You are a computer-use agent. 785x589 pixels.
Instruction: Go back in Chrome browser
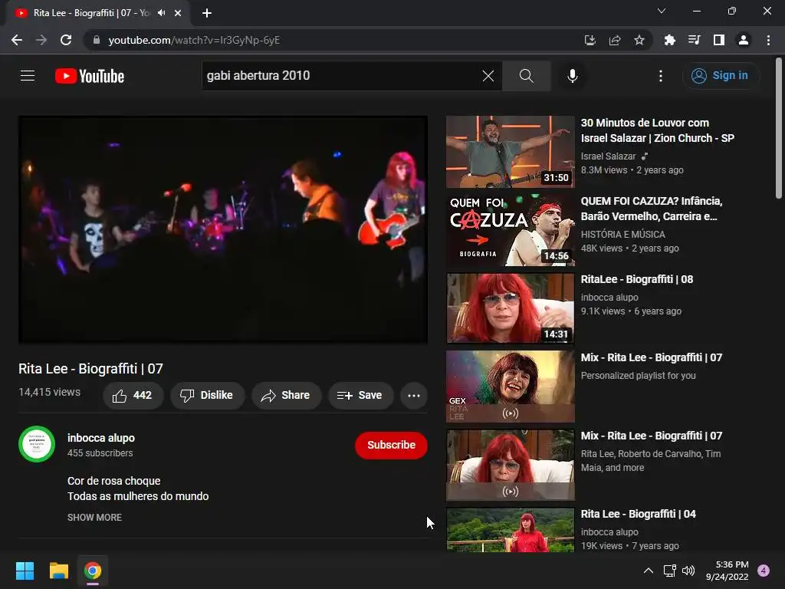tap(17, 40)
